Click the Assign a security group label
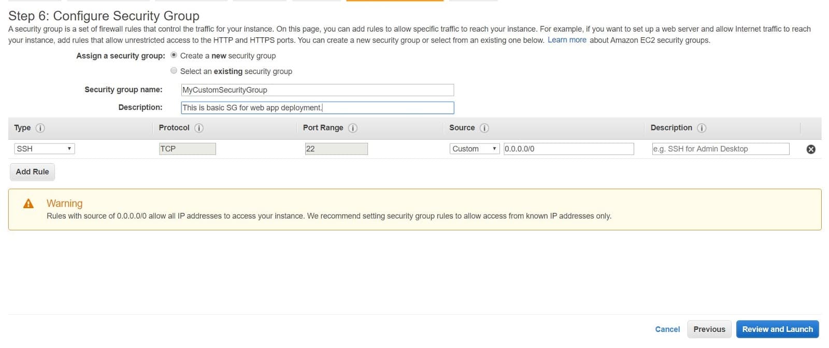The height and width of the screenshot is (348, 829). tap(121, 55)
